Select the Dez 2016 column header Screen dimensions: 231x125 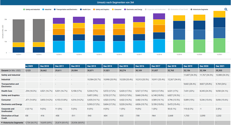142,66
